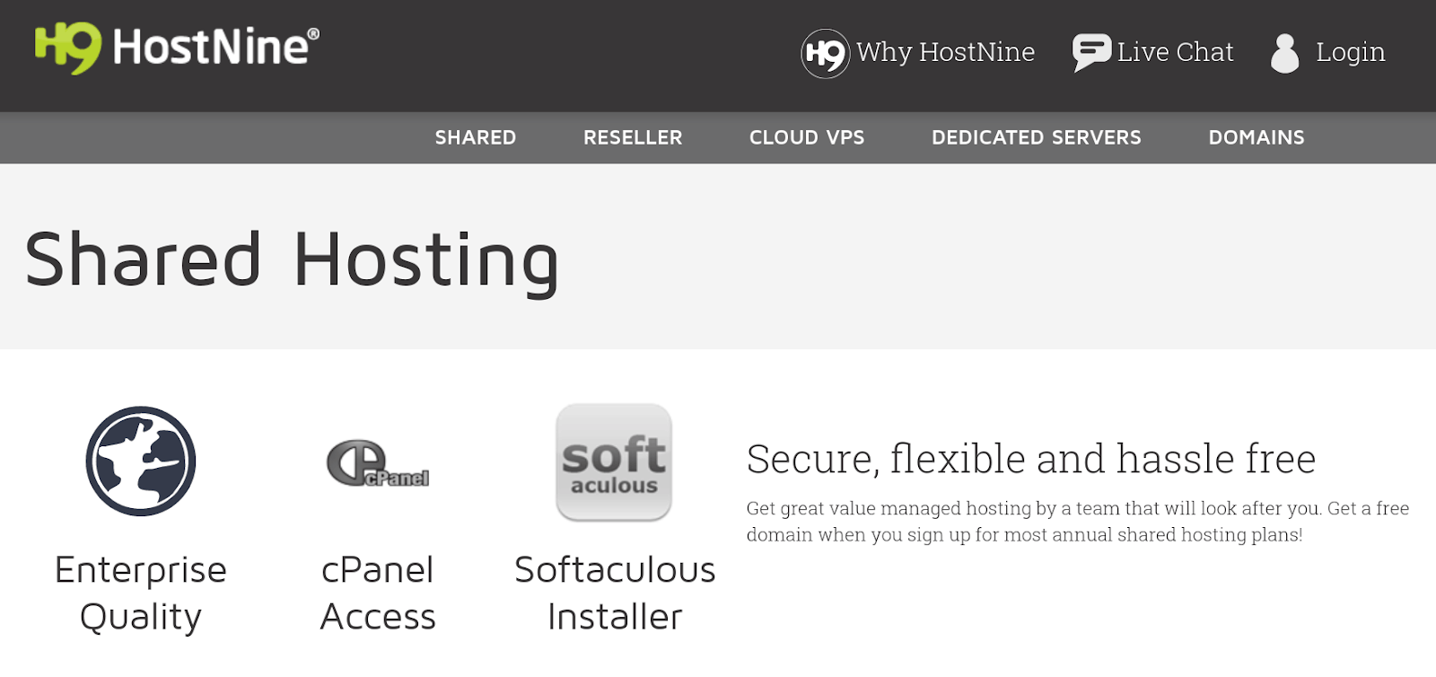1436x677 pixels.
Task: Click the Login user silhouette icon
Action: (x=1285, y=54)
